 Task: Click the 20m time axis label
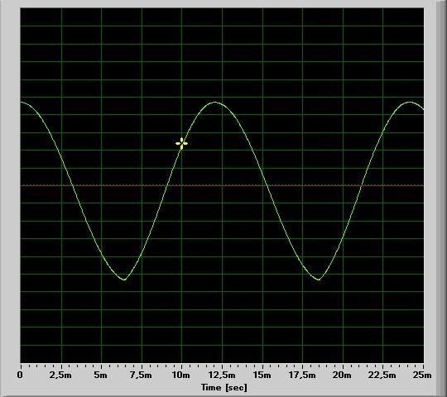pos(343,375)
